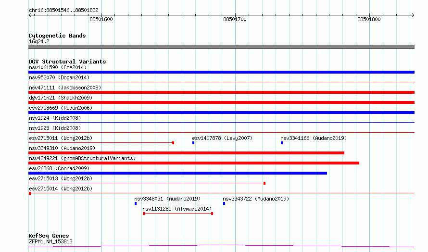The height and width of the screenshot is (252, 428).
Task: Click the dgv171n21 (Shaikh2009) label
Action: tap(61, 98)
